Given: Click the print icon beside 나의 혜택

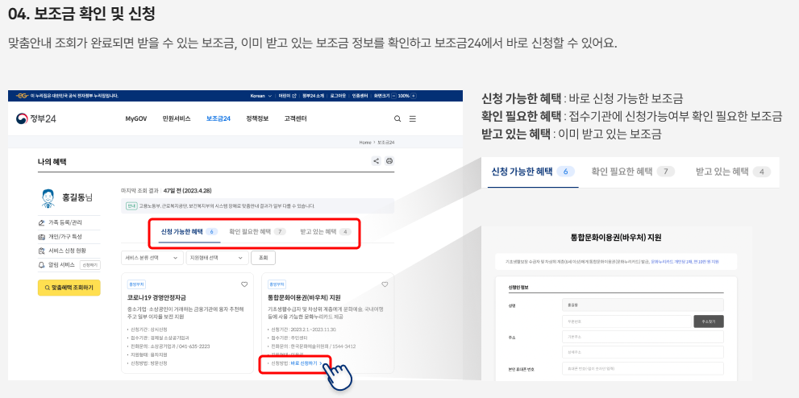Looking at the screenshot, I should point(389,161).
